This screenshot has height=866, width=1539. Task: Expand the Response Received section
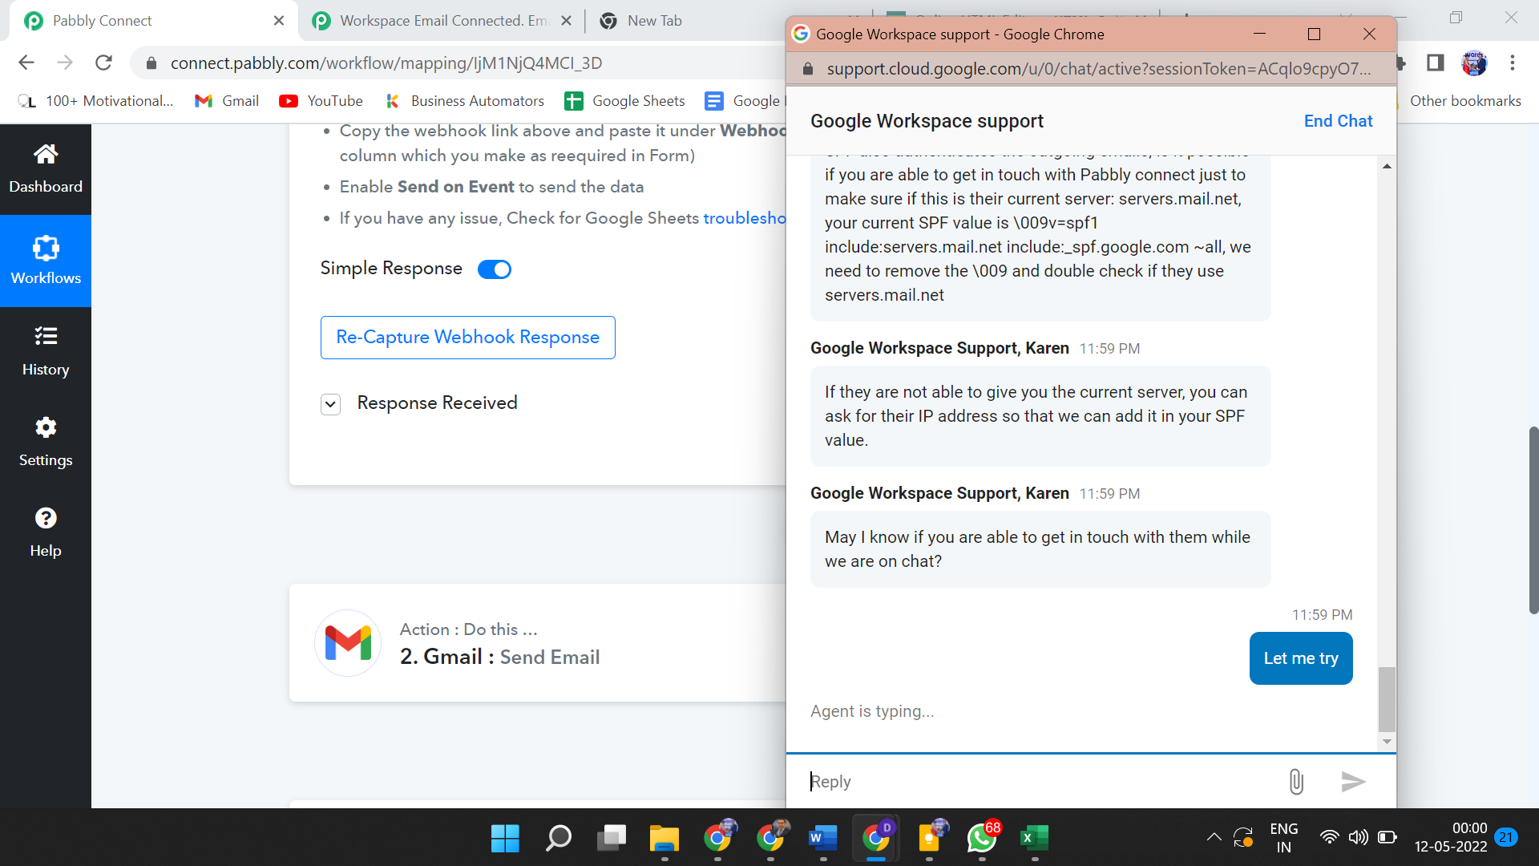click(331, 403)
